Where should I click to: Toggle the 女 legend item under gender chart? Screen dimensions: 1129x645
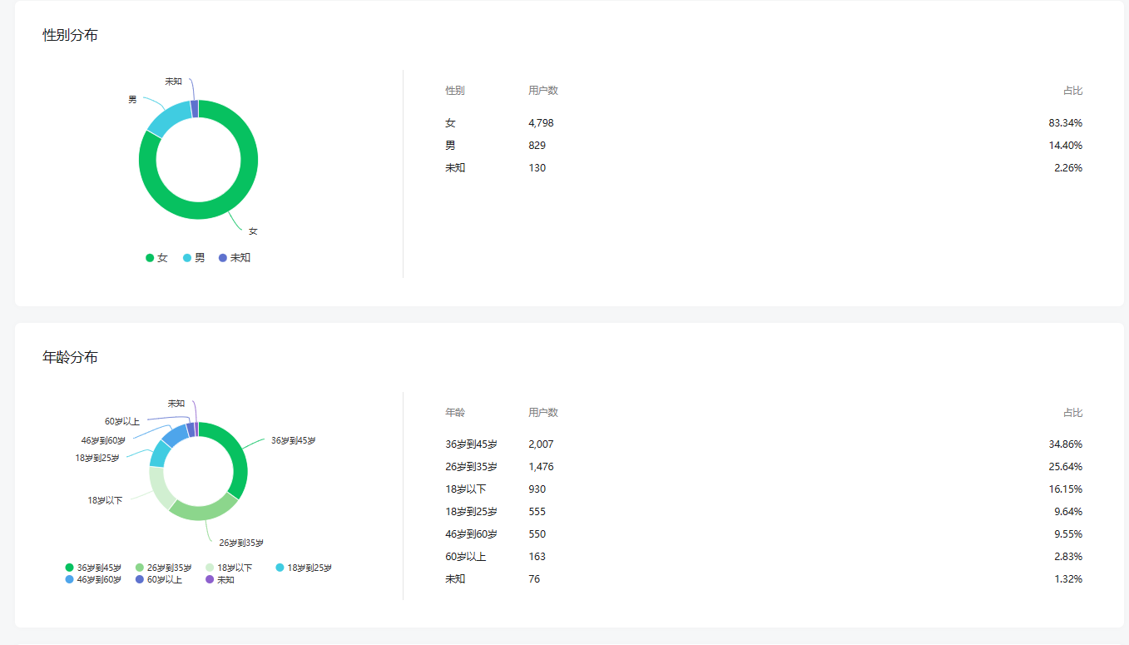(156, 258)
